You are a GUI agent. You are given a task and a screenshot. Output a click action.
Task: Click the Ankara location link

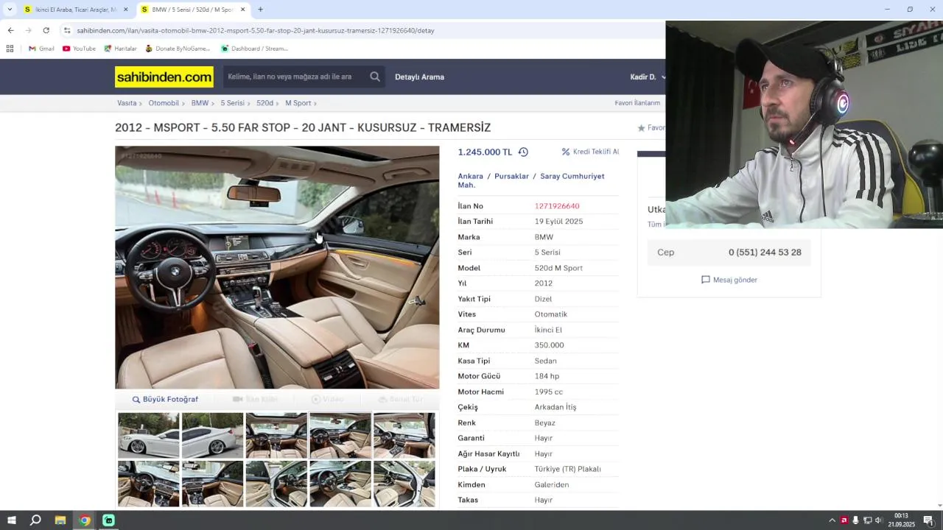tap(470, 176)
